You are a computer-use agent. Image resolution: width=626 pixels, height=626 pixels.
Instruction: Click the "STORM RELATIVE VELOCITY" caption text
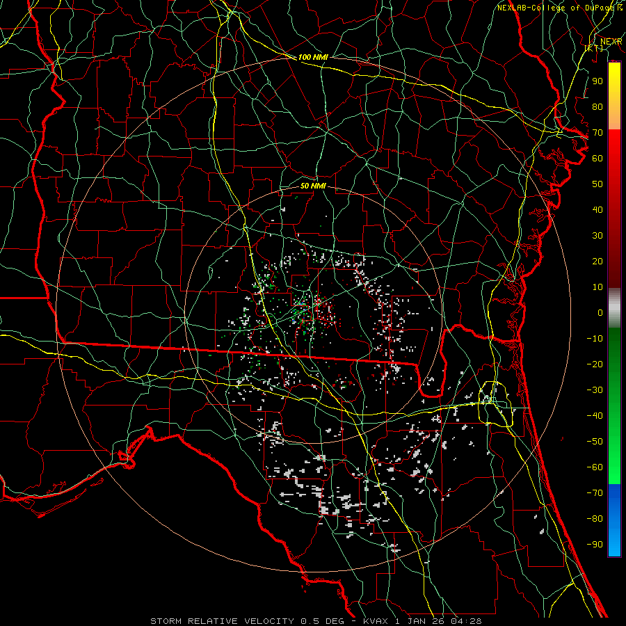[x=223, y=621]
